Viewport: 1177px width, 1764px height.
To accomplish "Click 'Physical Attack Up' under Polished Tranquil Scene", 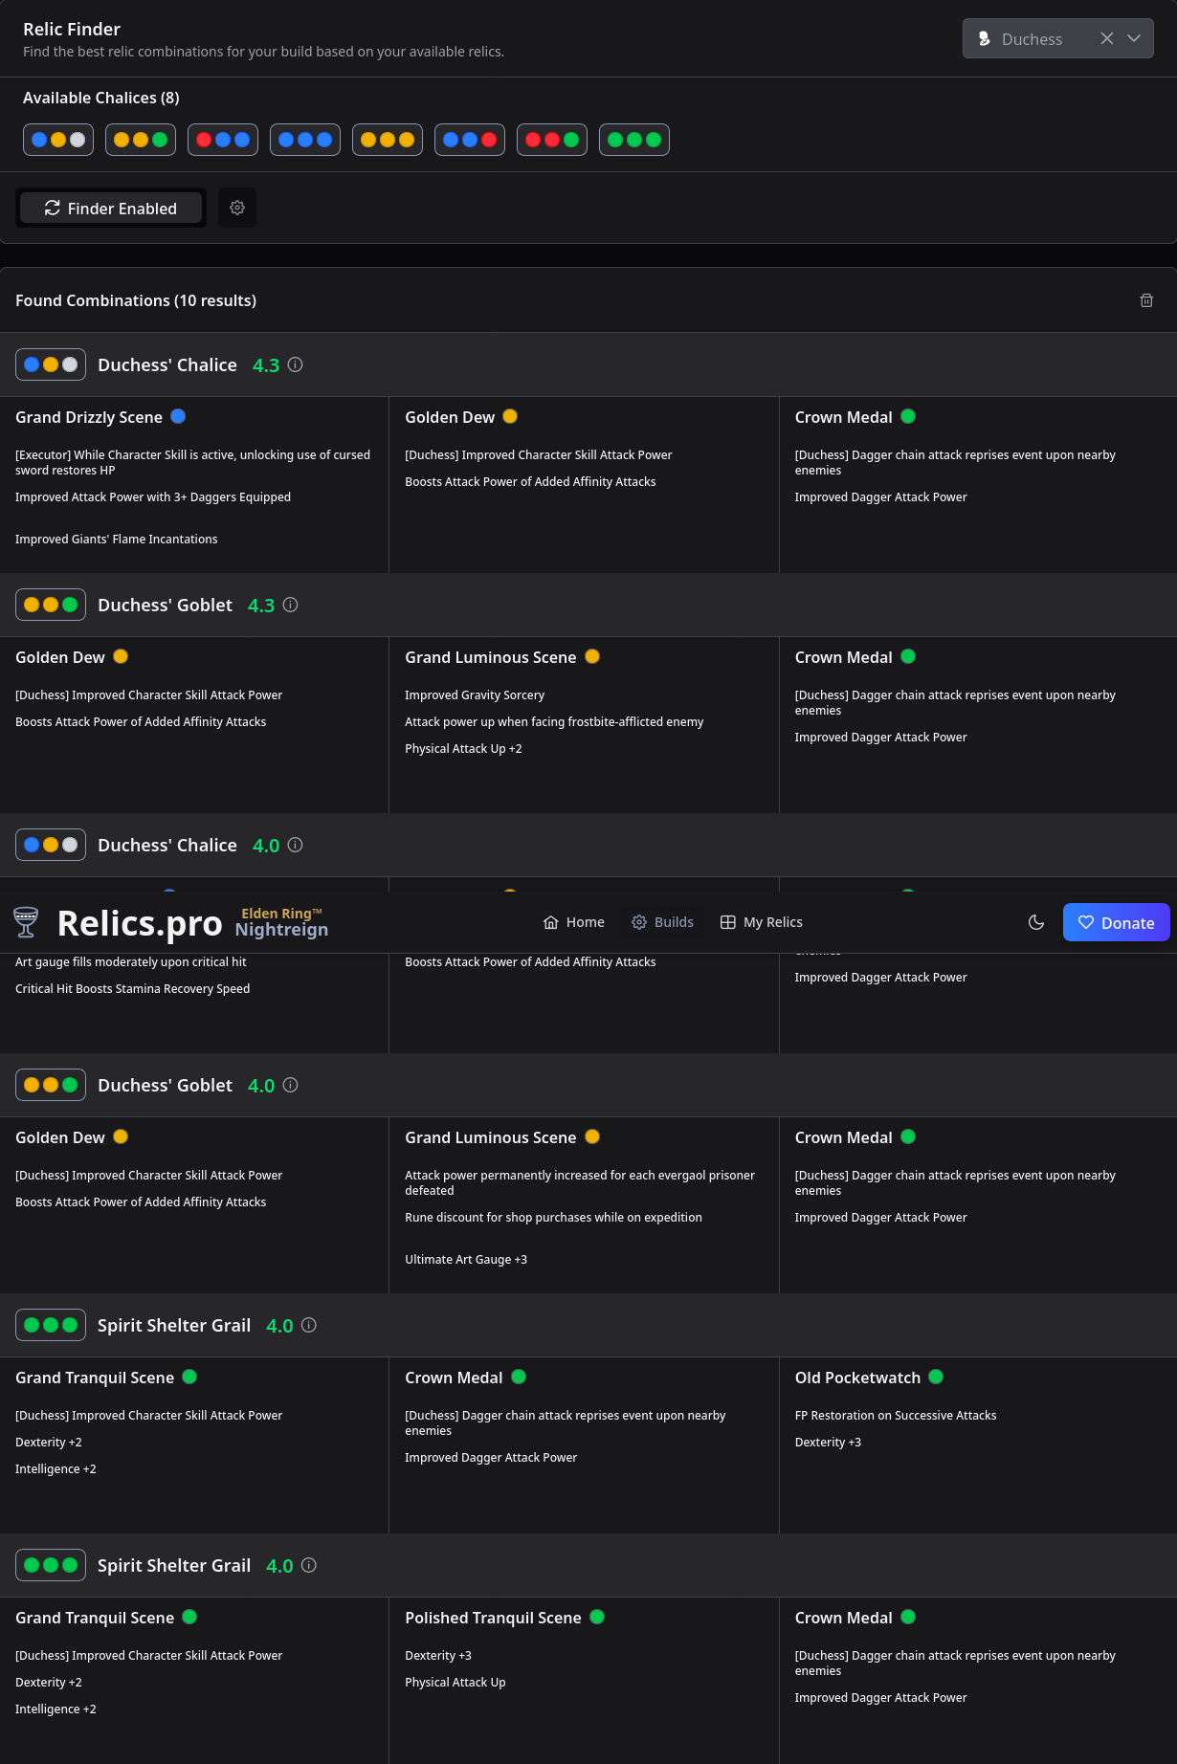I will click(455, 1682).
